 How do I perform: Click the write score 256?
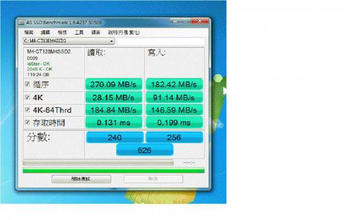tap(174, 137)
